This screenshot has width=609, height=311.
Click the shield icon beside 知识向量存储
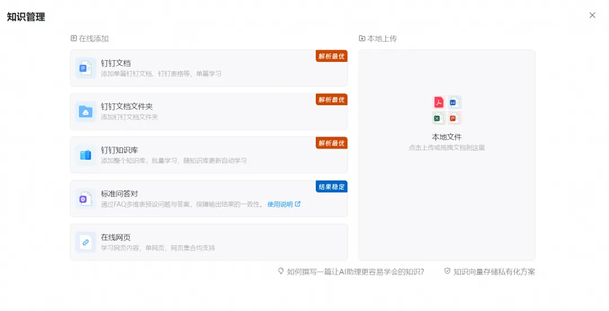coord(447,272)
